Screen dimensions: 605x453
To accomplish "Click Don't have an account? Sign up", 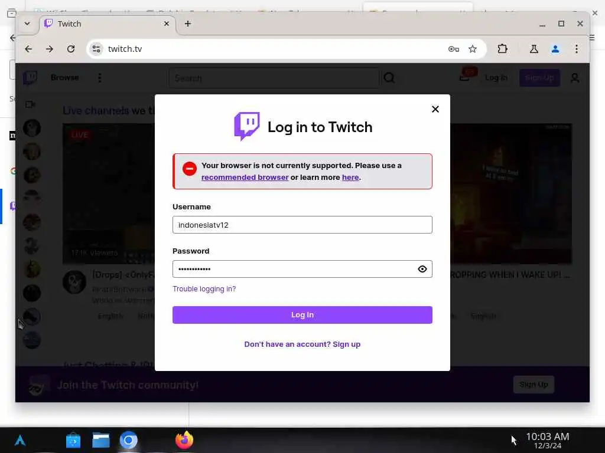I will coord(302,344).
